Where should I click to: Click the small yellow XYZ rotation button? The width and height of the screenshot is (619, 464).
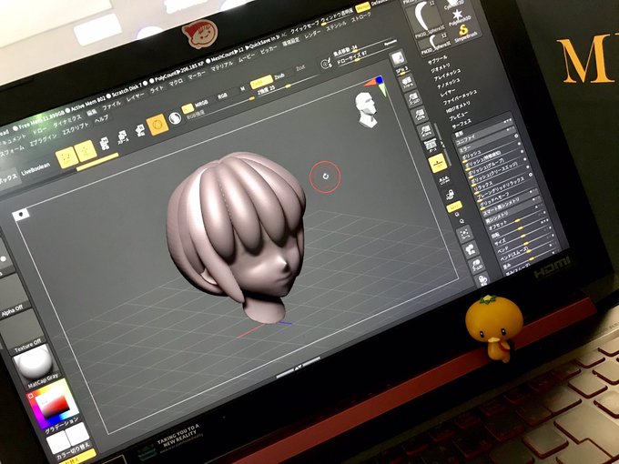tap(454, 207)
